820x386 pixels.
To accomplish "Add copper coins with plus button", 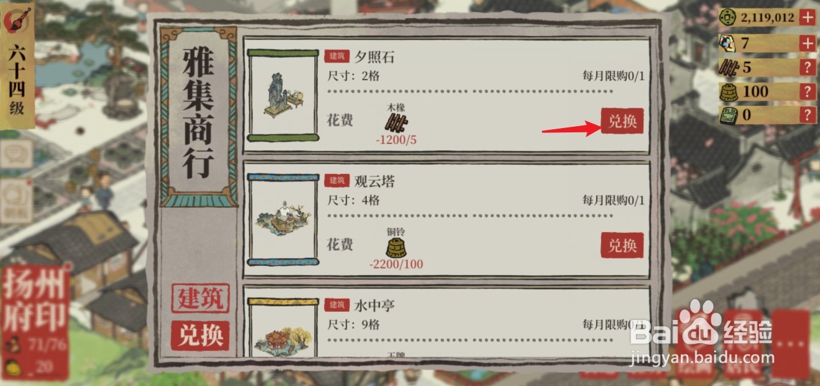I will [807, 17].
